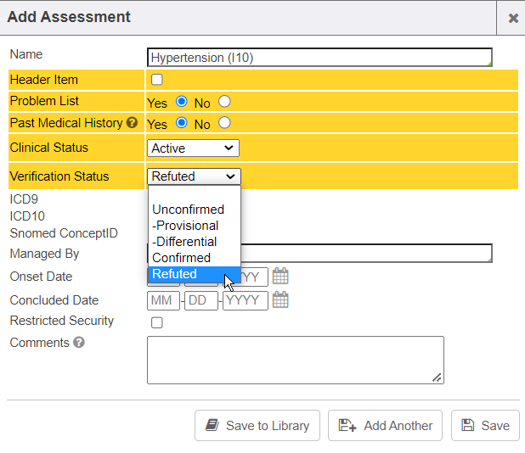Click the Comments help icon
This screenshot has width=525, height=453.
pyautogui.click(x=79, y=344)
